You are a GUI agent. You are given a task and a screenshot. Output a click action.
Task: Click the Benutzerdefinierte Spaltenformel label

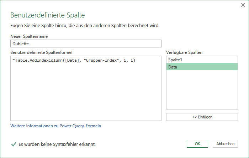[x=42, y=52]
